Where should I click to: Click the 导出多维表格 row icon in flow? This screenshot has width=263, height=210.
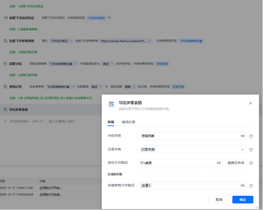point(6,110)
